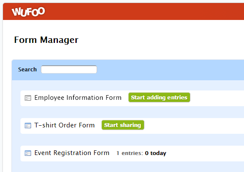Click the red Wufoo header bar

pos(140,11)
